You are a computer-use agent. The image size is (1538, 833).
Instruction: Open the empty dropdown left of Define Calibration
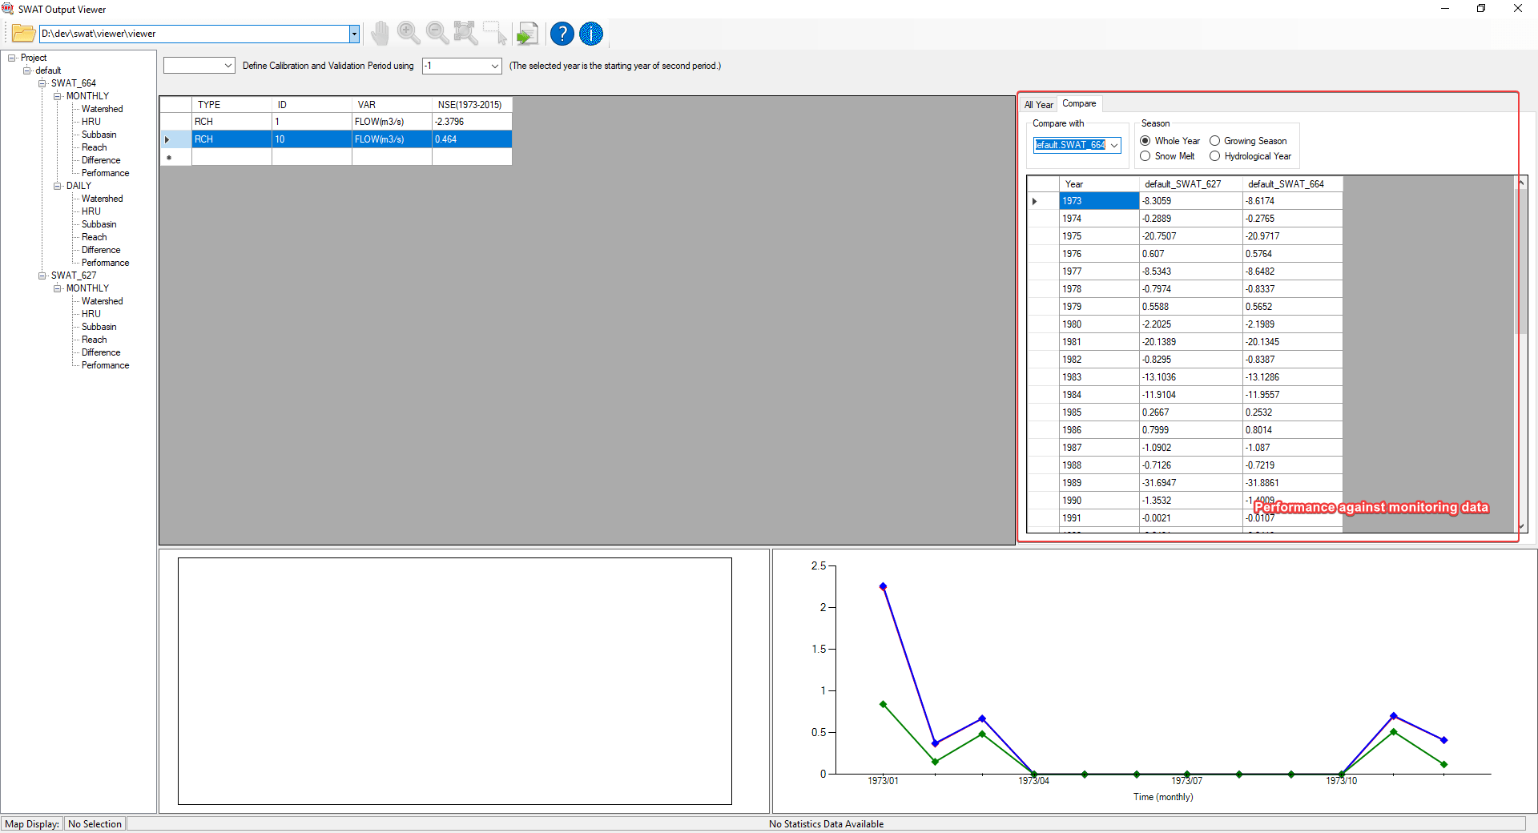199,66
